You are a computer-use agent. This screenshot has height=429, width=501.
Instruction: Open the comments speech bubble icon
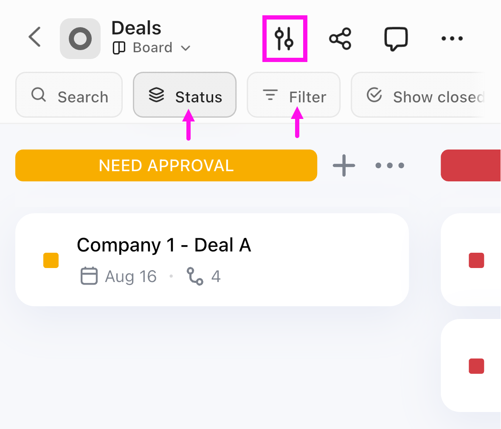[x=396, y=38]
